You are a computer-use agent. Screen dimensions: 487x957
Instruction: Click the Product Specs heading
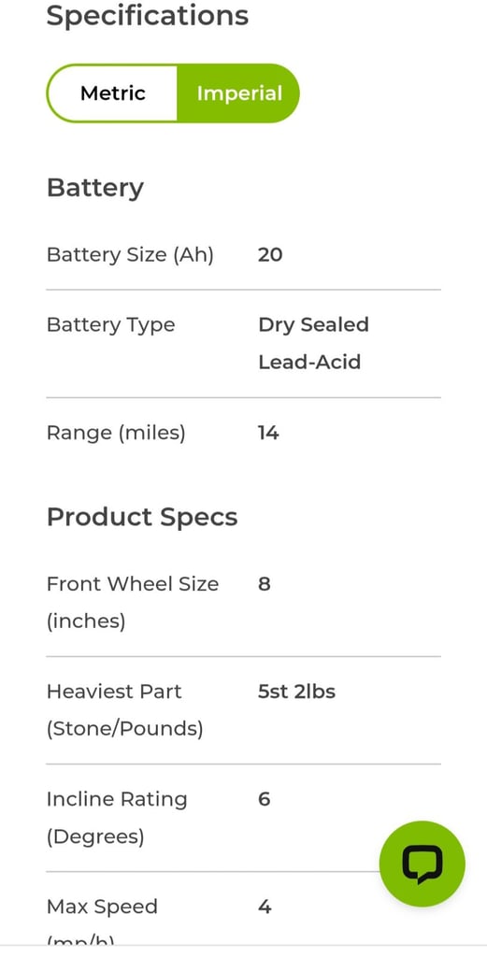pyautogui.click(x=142, y=517)
